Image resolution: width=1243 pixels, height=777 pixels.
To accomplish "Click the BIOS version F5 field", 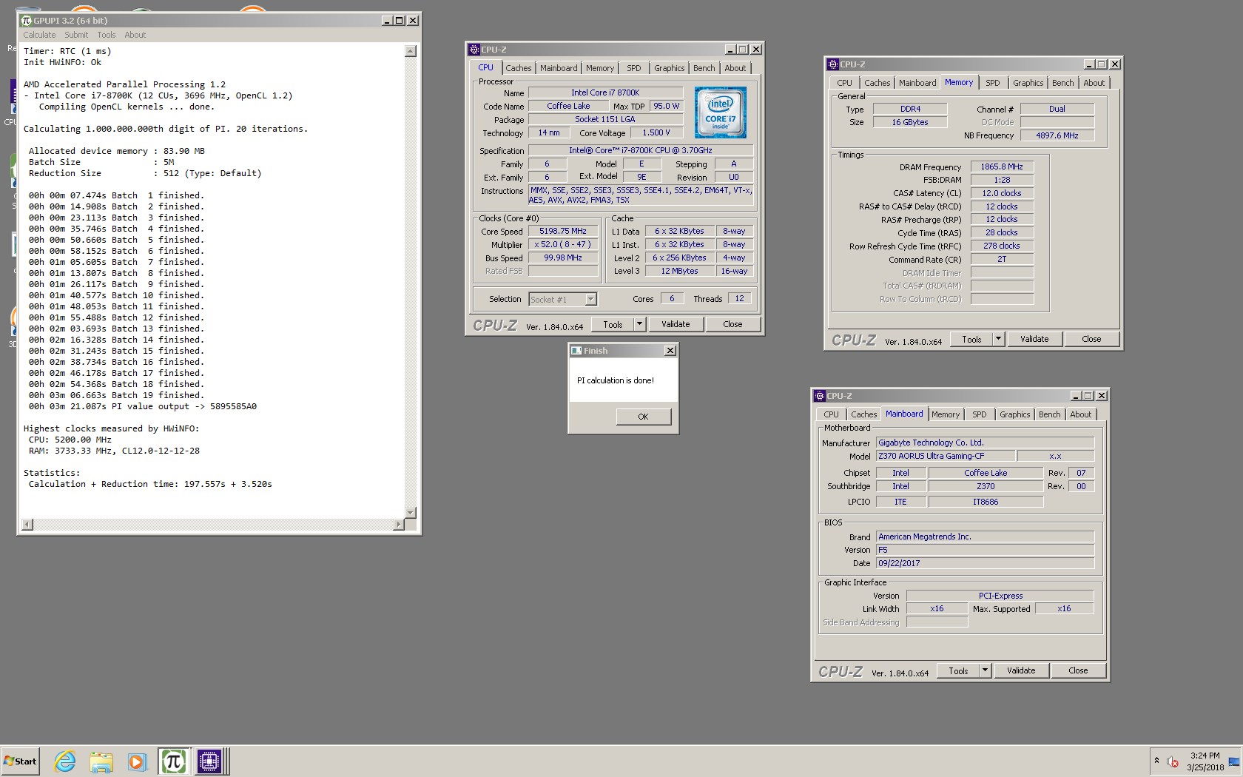I will [x=985, y=550].
